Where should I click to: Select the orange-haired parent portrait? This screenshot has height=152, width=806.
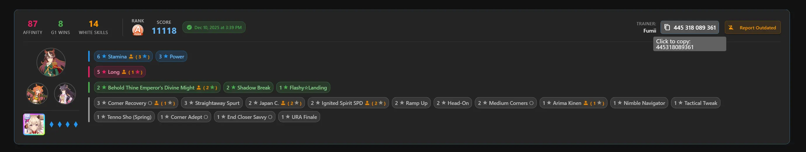point(37,93)
